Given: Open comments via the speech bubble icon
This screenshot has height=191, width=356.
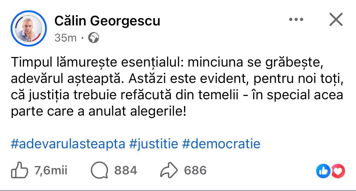Looking at the screenshot, I should (x=99, y=171).
